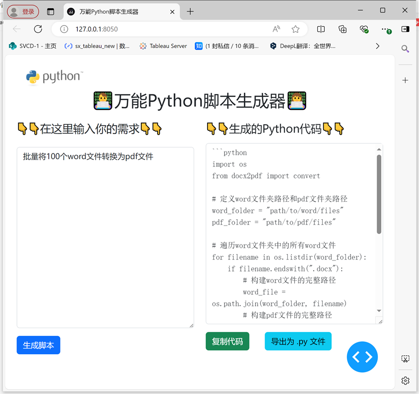
Task: Click the code area scrollbar thumb
Action: (x=379, y=194)
